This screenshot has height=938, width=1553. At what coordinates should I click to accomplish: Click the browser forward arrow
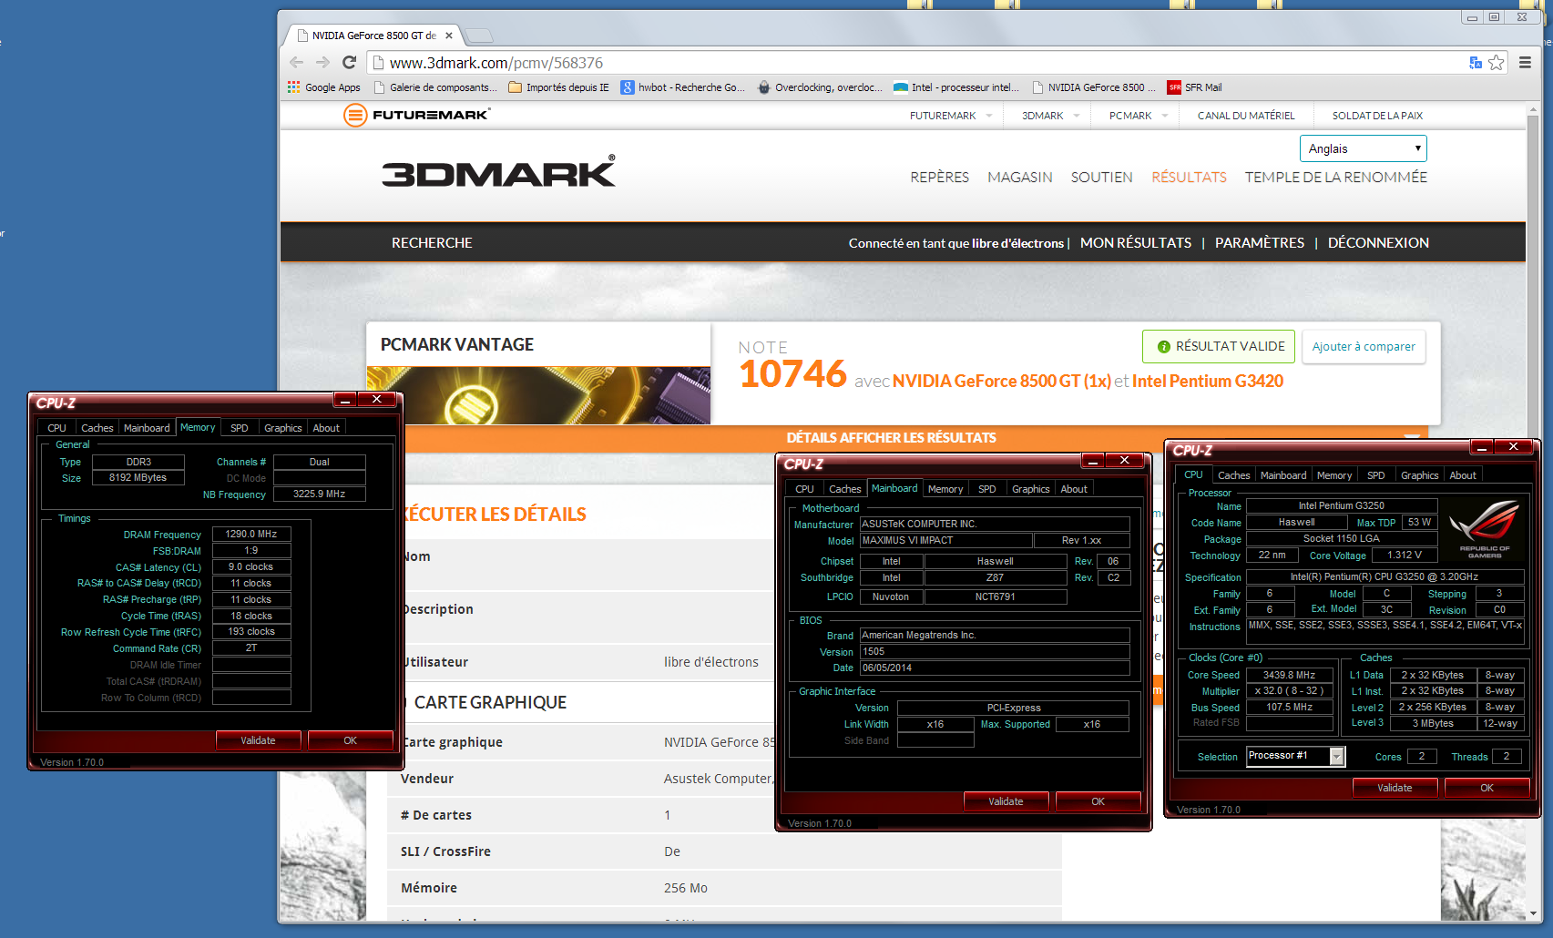(x=322, y=62)
